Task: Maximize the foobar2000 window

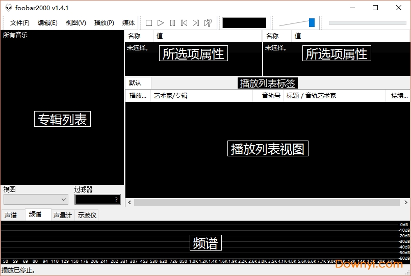Action: tap(375, 8)
